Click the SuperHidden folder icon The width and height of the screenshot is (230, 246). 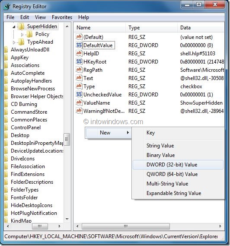[x=21, y=26]
